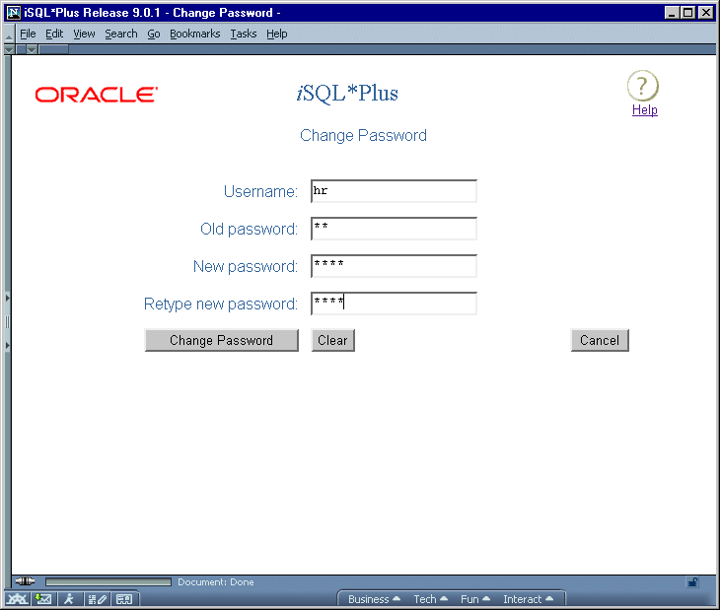
Task: Collapse the menu bar with up-arrow grippy
Action: tap(8, 34)
